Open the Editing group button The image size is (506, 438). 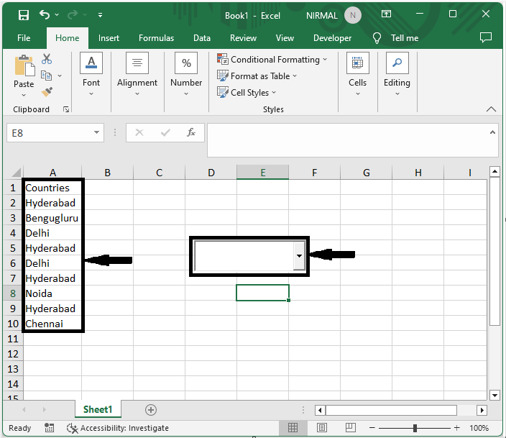tap(397, 75)
